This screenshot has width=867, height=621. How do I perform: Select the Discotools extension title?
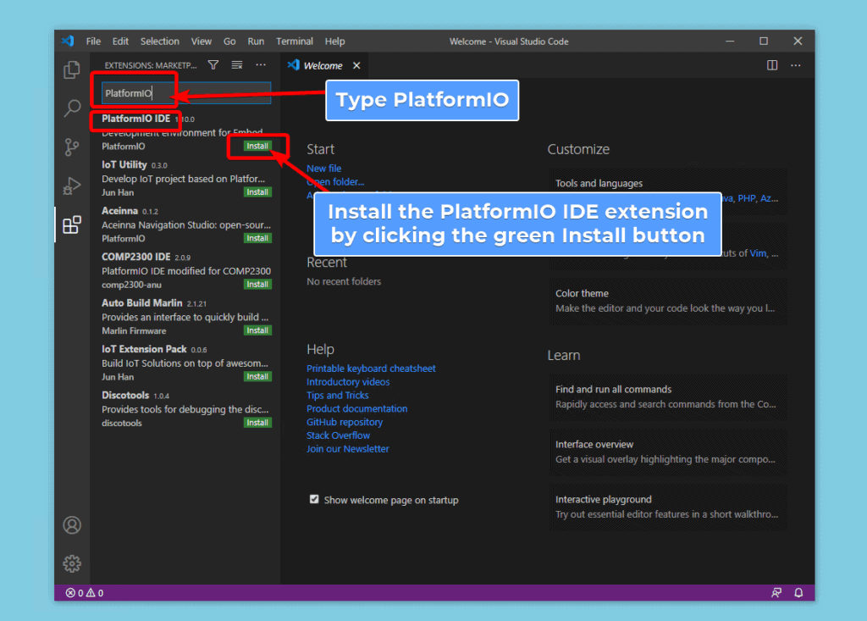[125, 395]
